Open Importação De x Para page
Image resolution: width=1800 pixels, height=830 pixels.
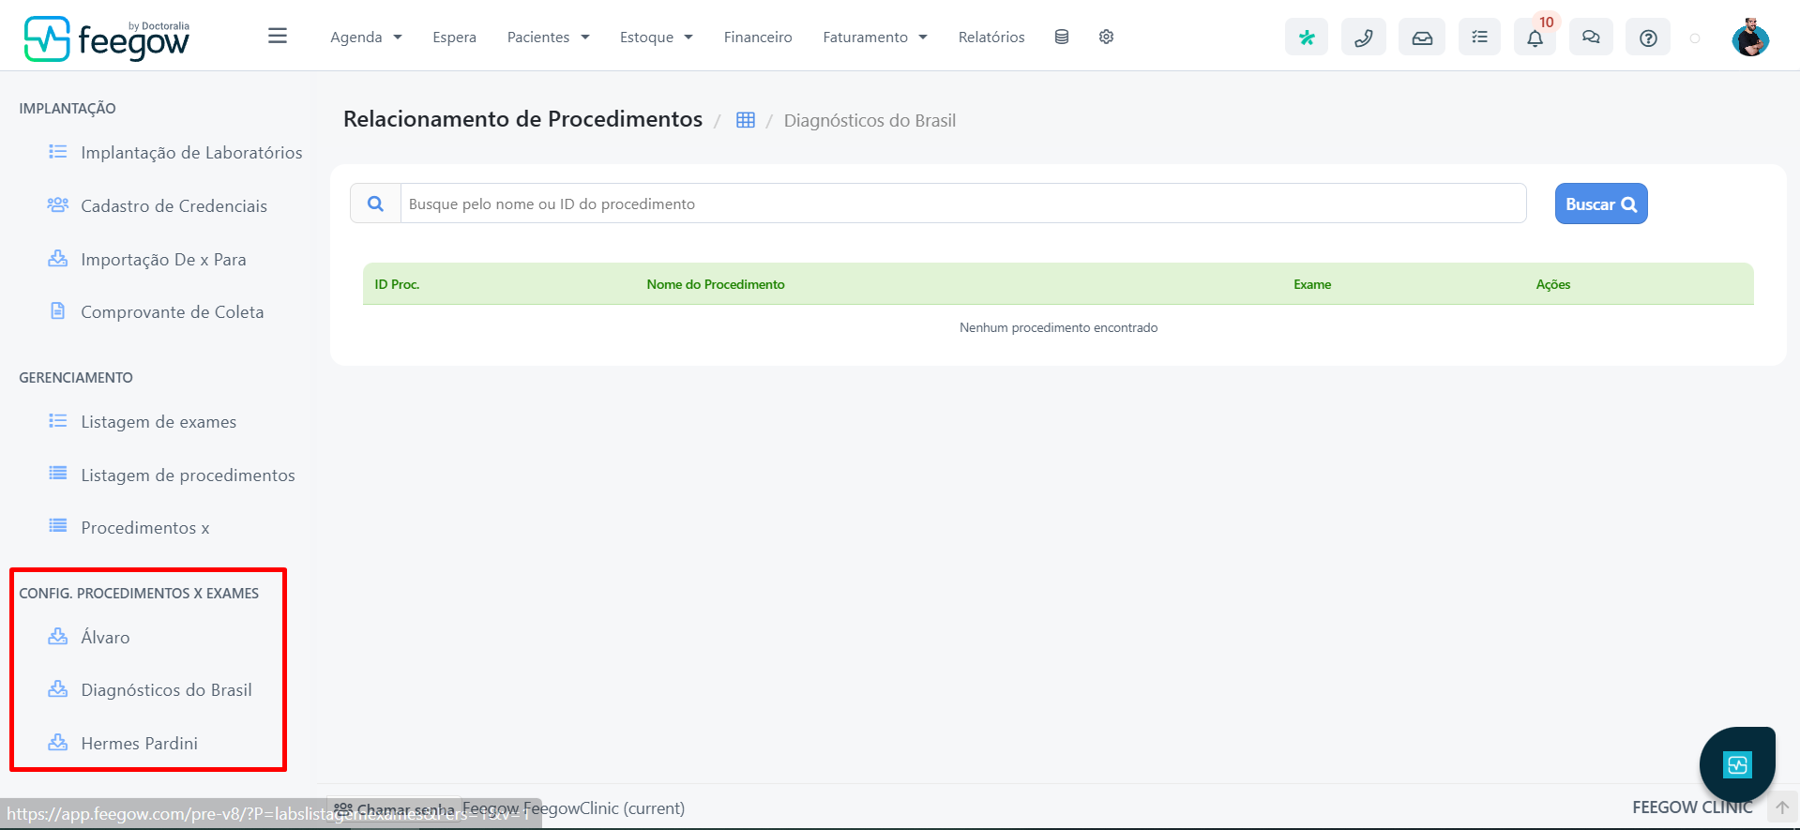(x=163, y=260)
